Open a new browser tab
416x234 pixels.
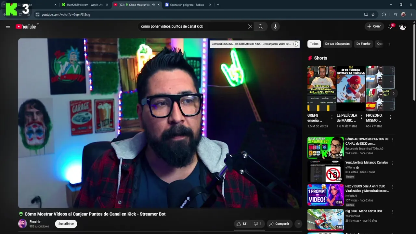point(218,5)
